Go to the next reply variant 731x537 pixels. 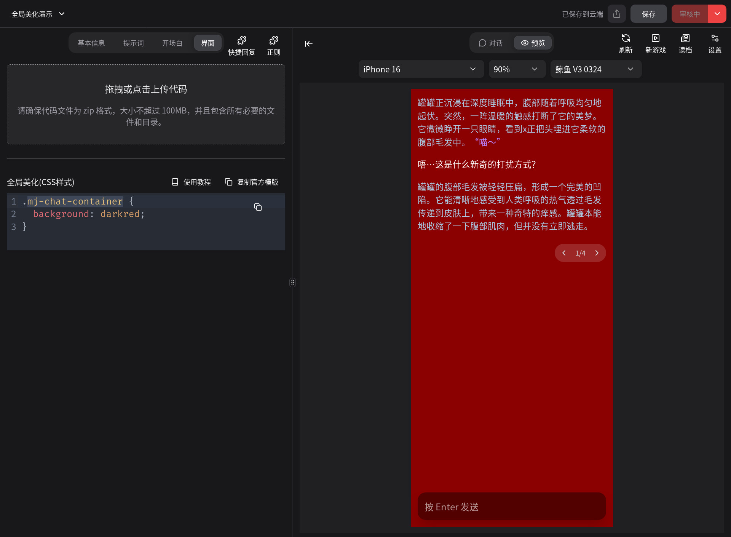(597, 253)
